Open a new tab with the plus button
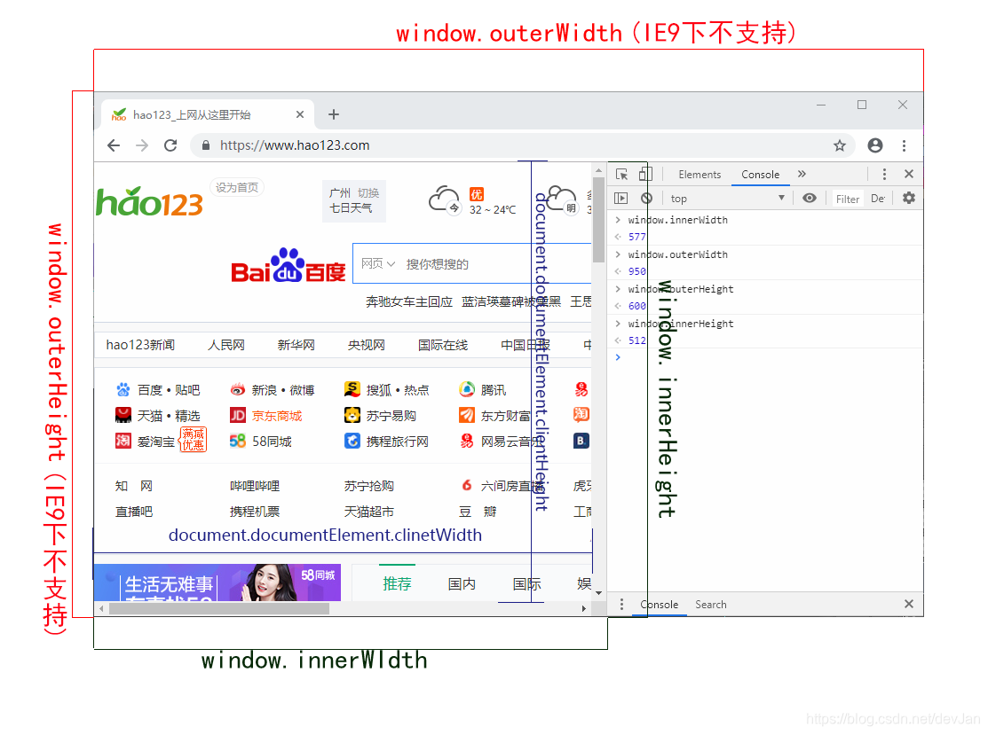 pyautogui.click(x=333, y=114)
